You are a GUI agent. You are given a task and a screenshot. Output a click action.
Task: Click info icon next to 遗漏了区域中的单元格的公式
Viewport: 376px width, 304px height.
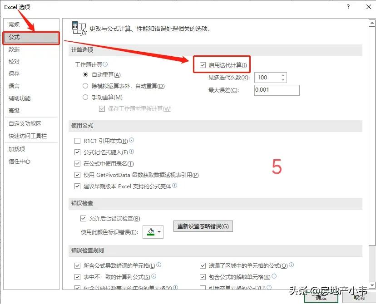point(292,265)
